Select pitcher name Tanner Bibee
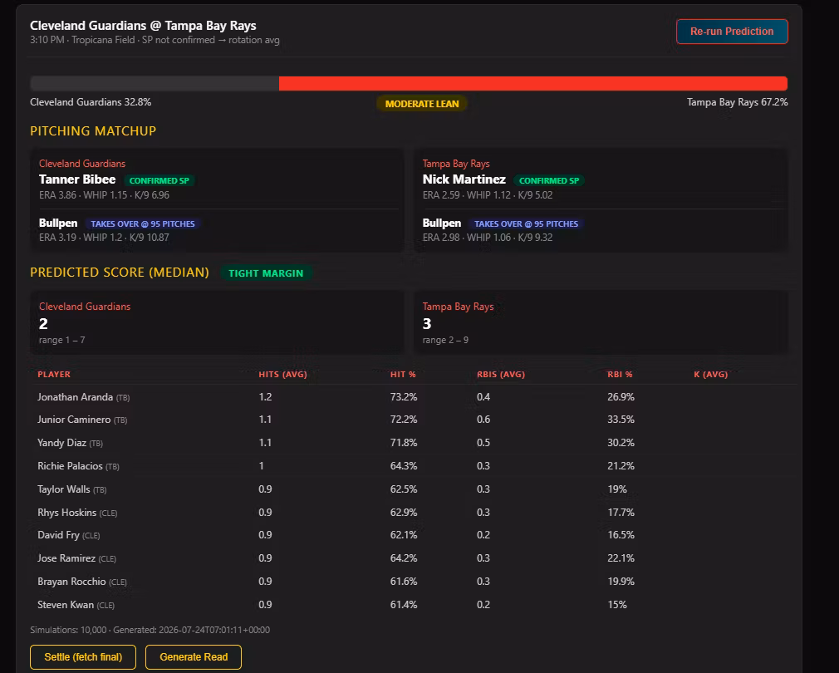Viewport: 839px width, 673px height. coord(77,179)
